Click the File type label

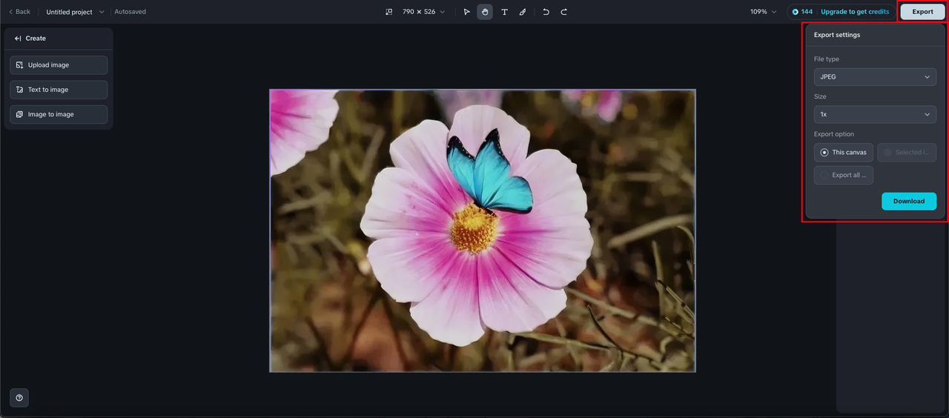827,59
